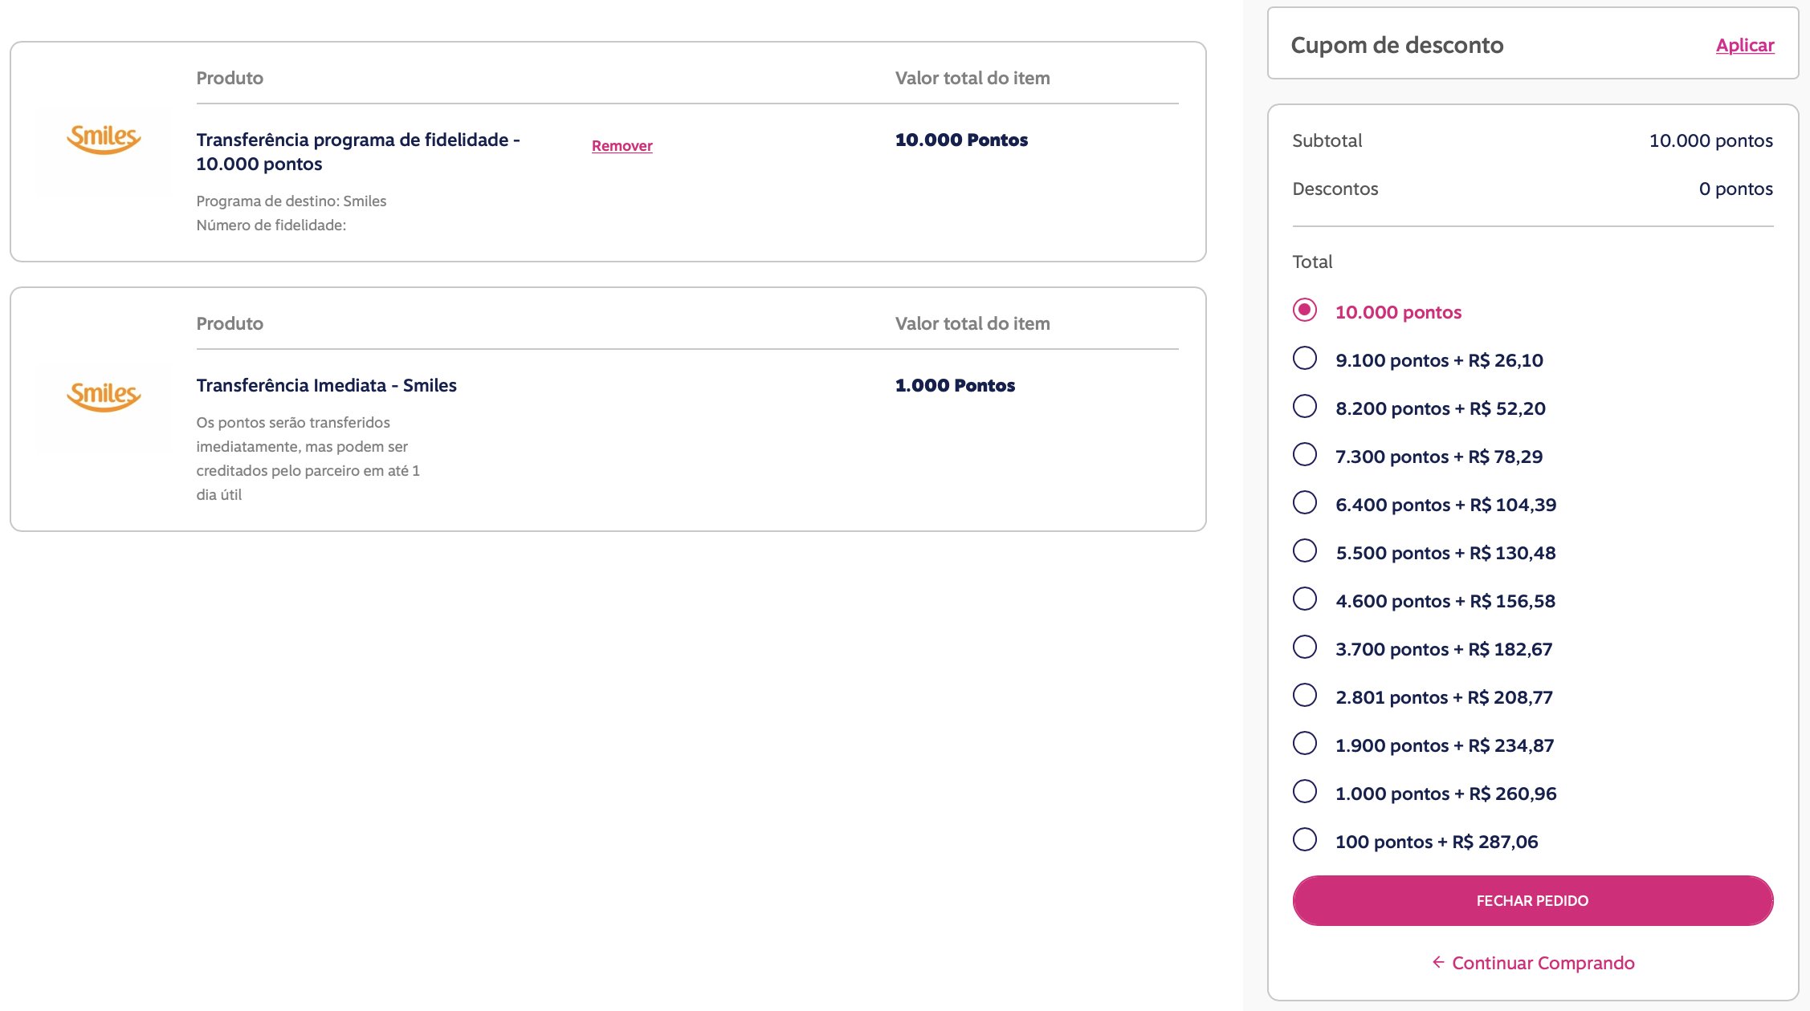Viewport: 1810px width, 1011px height.
Task: Remove the 10.000 pontos transfer item
Action: (x=622, y=146)
